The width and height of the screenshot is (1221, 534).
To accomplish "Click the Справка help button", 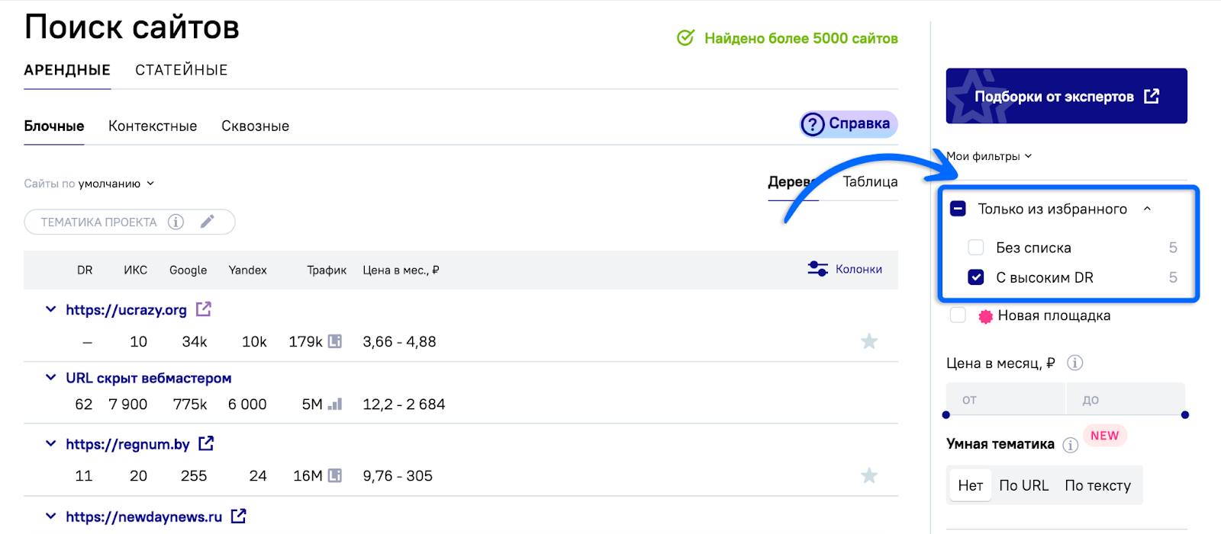I will 848,123.
